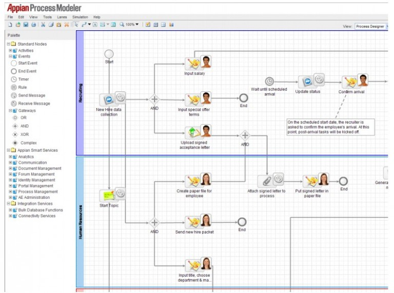
Task: Open the Simulation menu
Action: coord(80,17)
